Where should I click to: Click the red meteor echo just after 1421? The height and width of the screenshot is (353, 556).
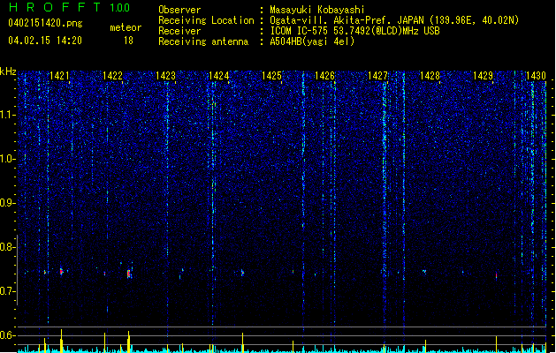coord(61,272)
